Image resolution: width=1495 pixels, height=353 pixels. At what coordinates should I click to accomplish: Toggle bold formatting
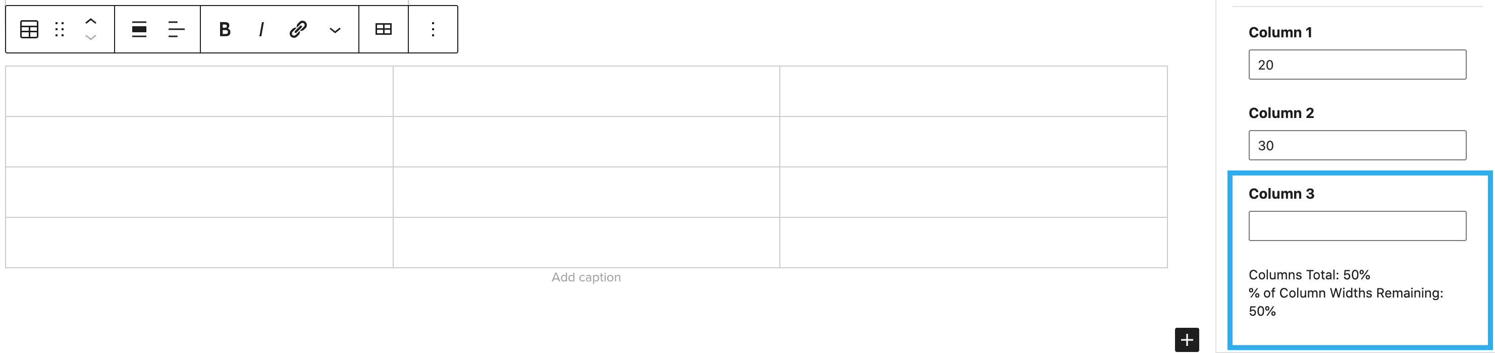point(225,30)
